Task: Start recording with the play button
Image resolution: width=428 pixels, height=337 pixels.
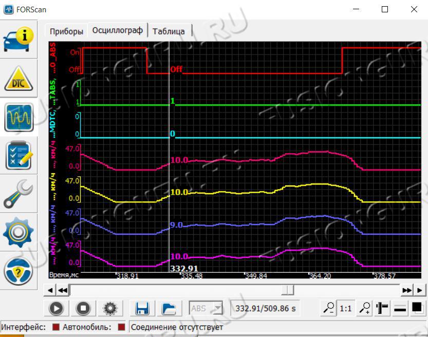Action: [x=57, y=308]
